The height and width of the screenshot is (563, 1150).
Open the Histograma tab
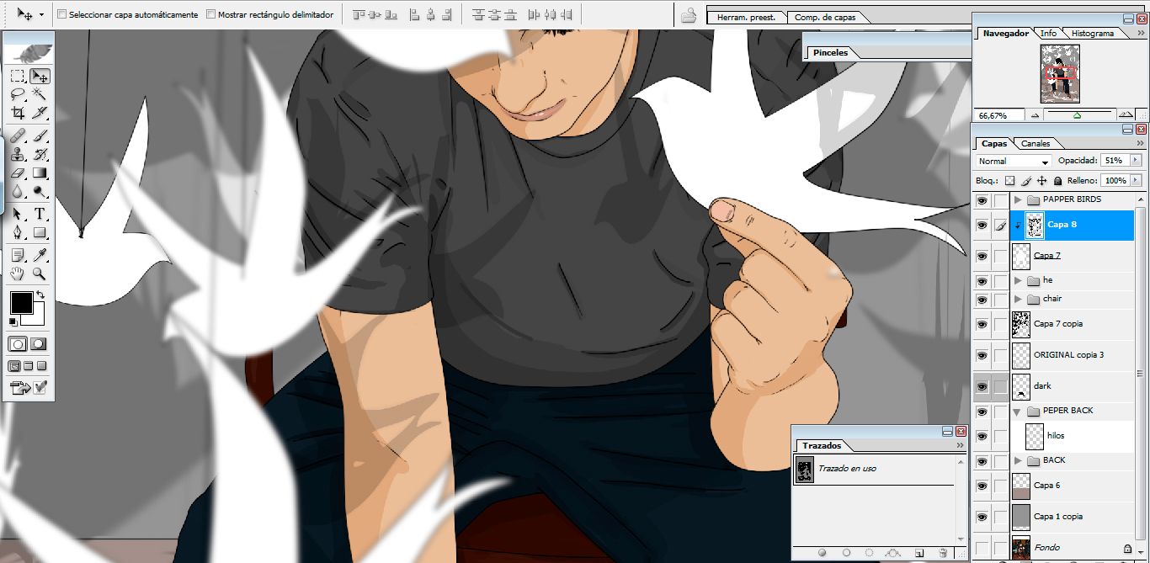click(x=1093, y=33)
